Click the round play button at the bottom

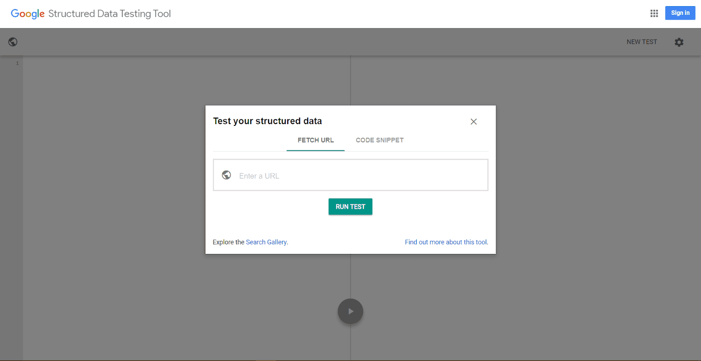pyautogui.click(x=350, y=311)
